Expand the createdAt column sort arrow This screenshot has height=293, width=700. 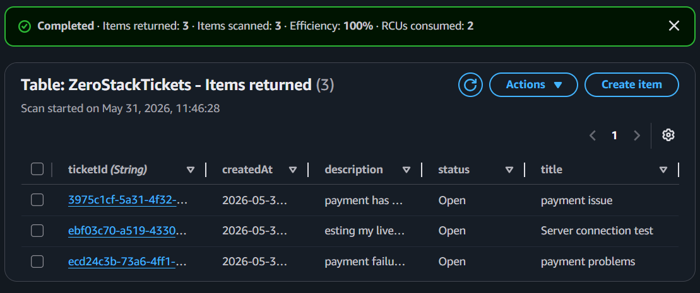tap(293, 170)
